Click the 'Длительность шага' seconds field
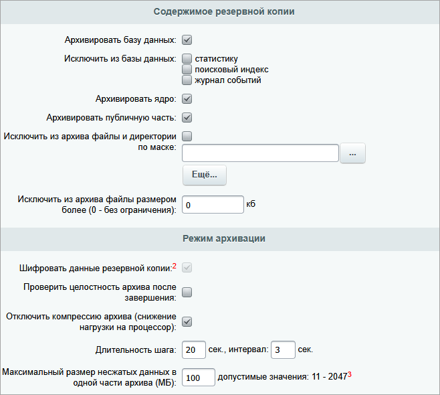The height and width of the screenshot is (395, 440). (193, 349)
